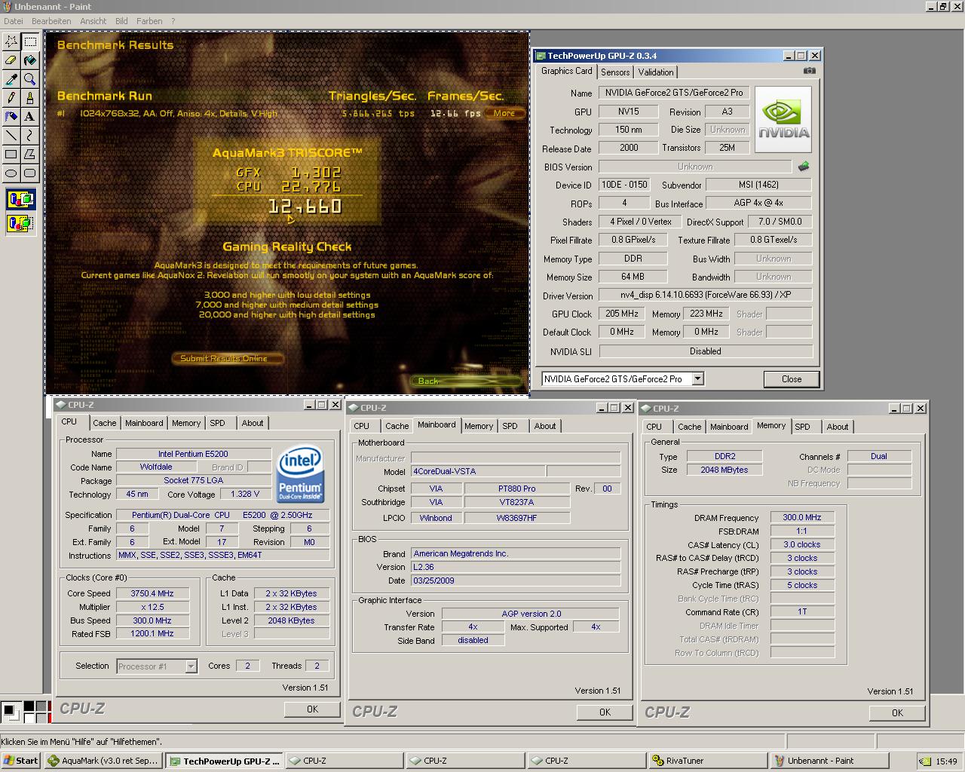Pick the Fill With Color bucket tool

click(29, 60)
